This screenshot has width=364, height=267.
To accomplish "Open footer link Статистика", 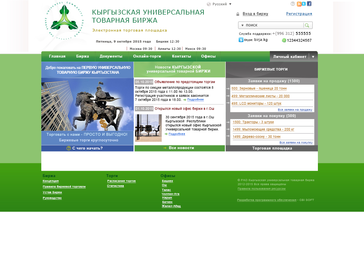I will (x=115, y=186).
